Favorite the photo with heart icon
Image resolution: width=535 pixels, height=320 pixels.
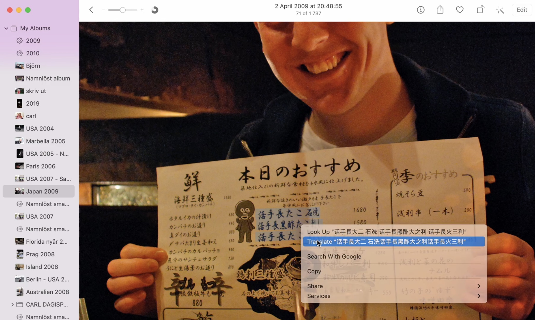pyautogui.click(x=460, y=10)
